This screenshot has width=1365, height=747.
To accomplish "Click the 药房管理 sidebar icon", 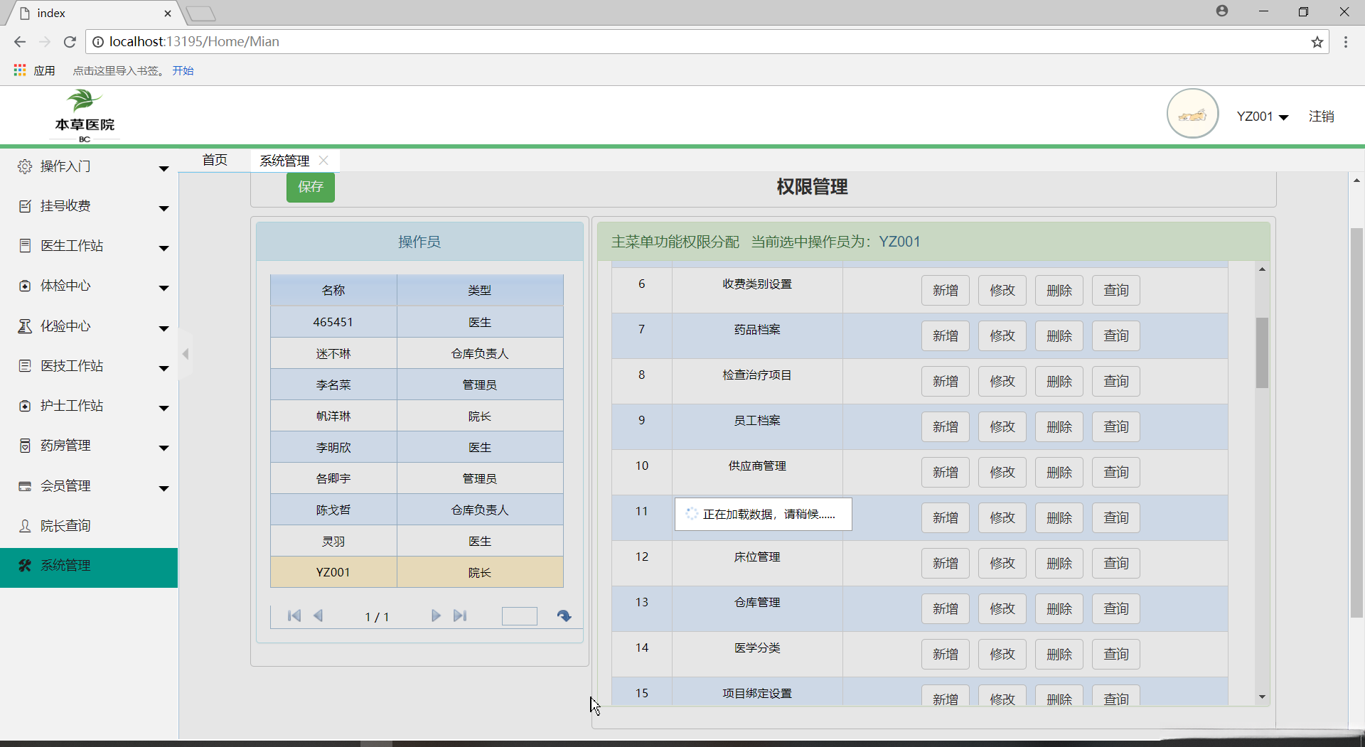I will pyautogui.click(x=25, y=446).
